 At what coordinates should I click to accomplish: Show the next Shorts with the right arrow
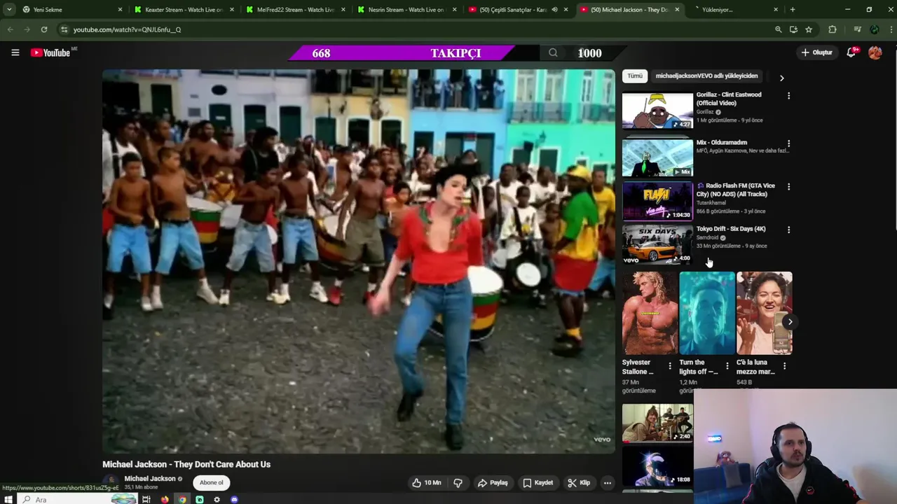pyautogui.click(x=790, y=322)
